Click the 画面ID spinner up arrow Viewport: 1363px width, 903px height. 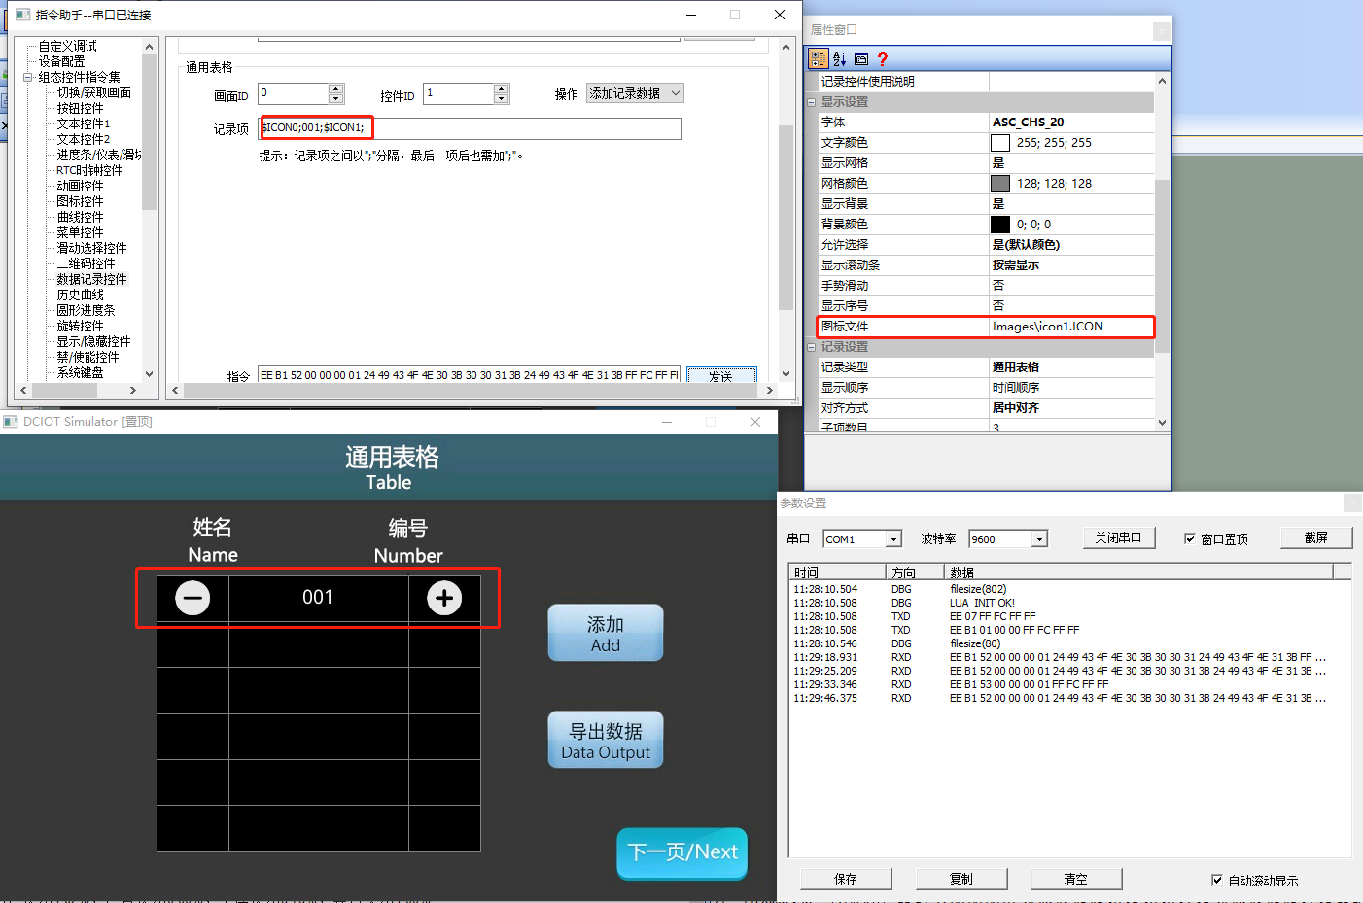[x=336, y=89]
